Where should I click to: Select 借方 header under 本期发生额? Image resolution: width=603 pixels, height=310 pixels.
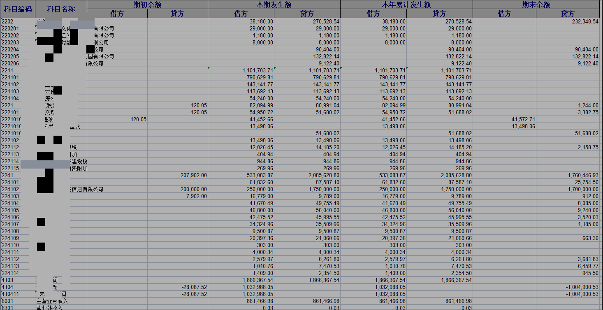coord(241,14)
